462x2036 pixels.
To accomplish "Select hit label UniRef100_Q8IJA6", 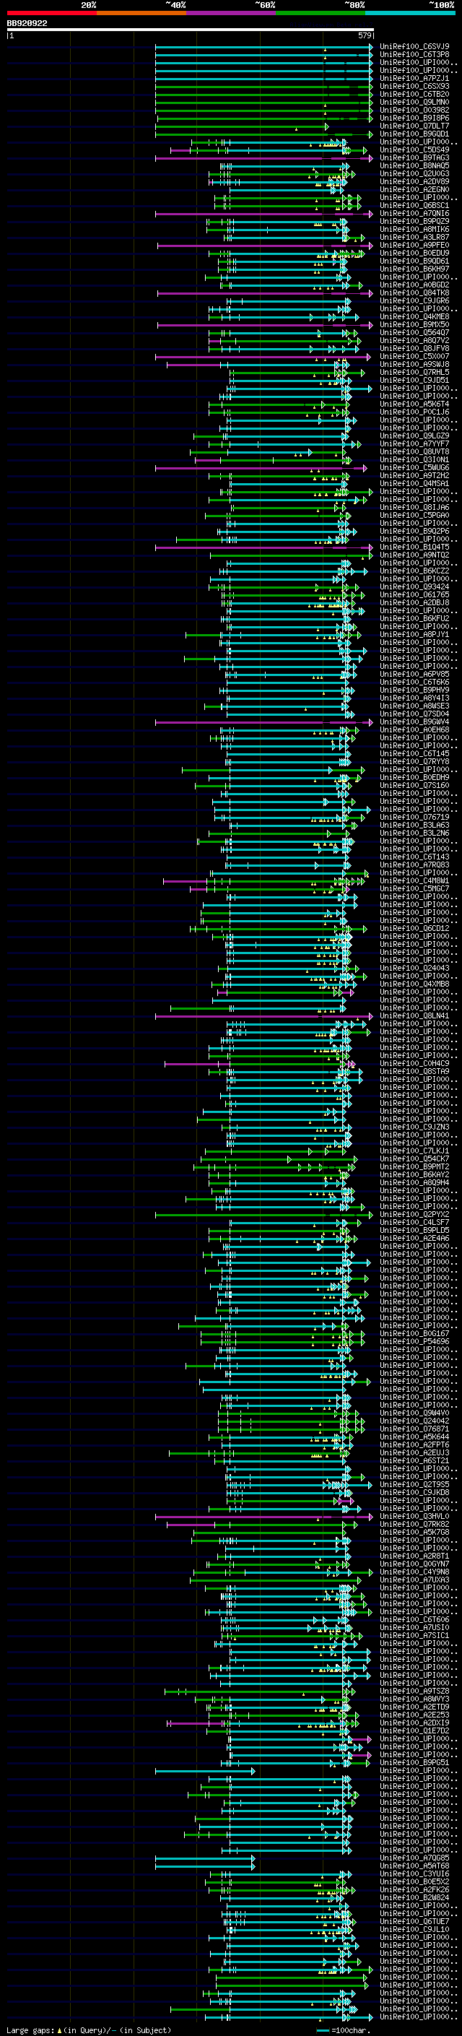I will click(x=414, y=508).
